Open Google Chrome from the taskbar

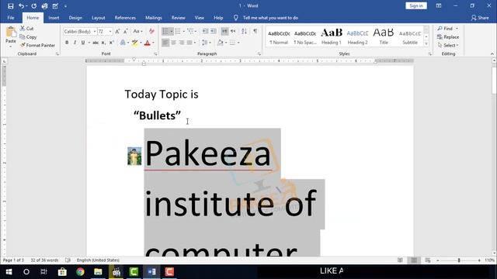80,272
